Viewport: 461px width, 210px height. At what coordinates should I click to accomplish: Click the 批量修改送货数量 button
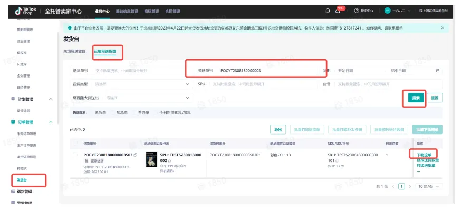389,129
